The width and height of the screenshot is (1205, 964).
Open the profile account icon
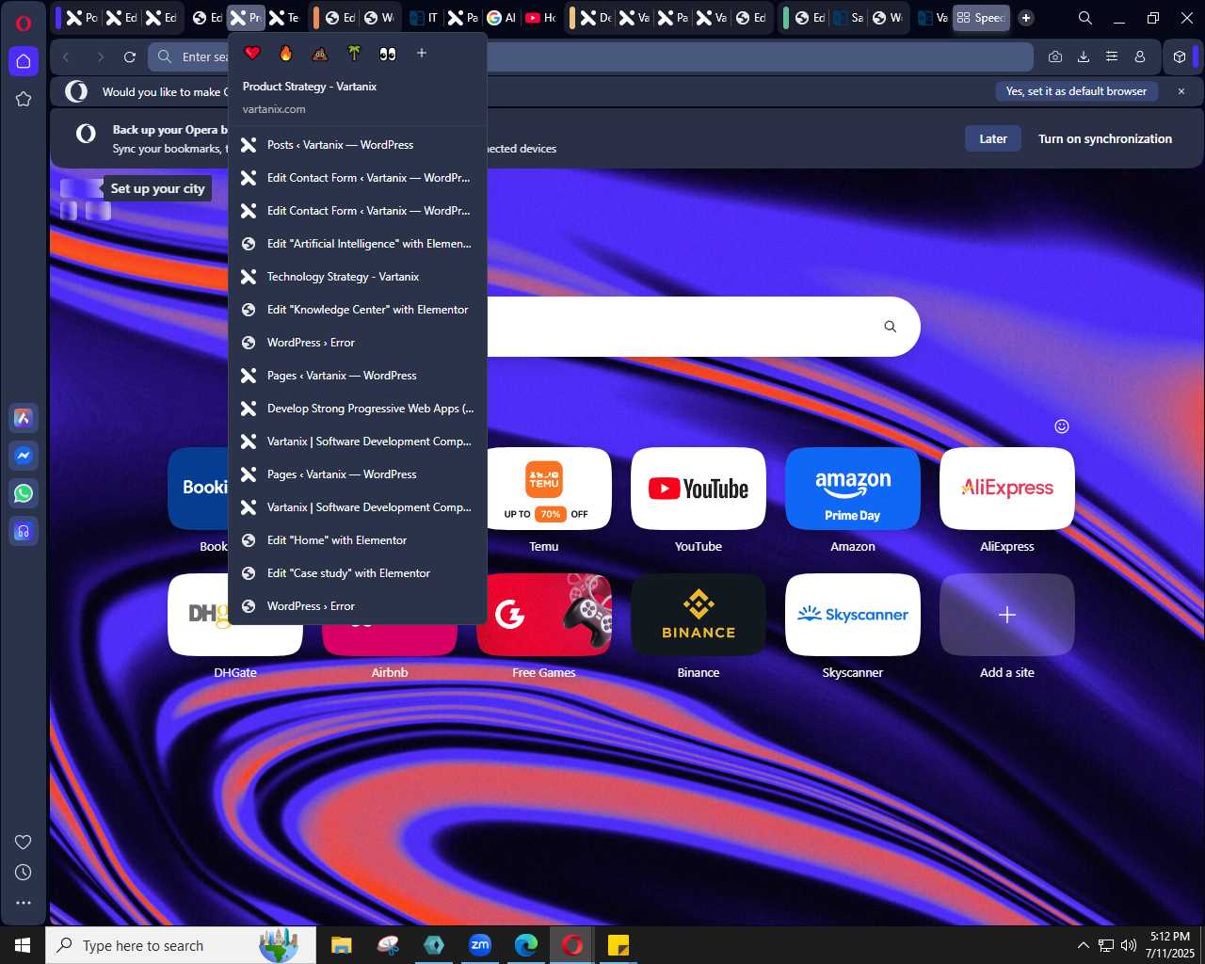tap(1140, 56)
